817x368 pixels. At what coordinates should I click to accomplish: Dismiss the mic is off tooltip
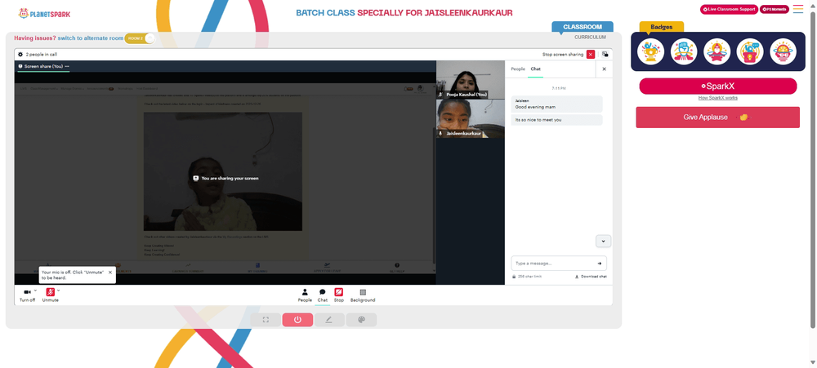[110, 273]
